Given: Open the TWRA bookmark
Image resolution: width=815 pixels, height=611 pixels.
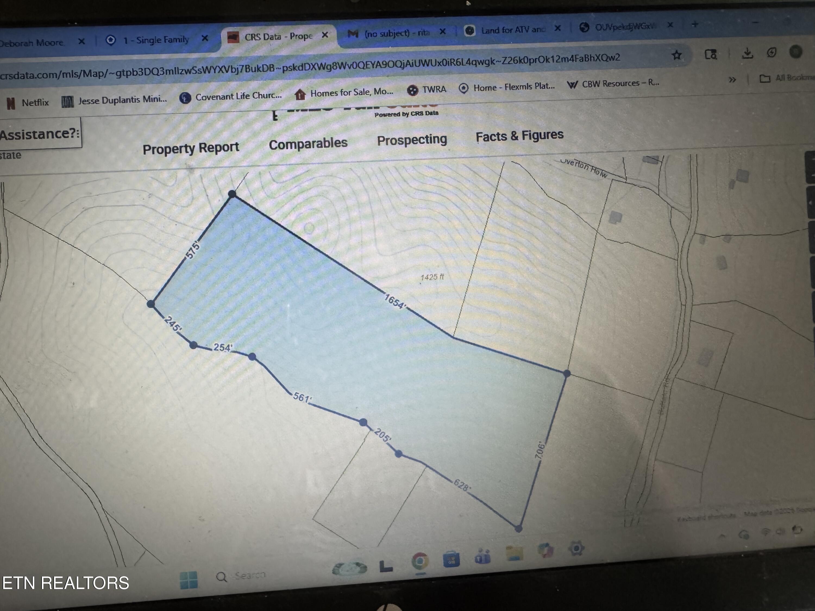Looking at the screenshot, I should pyautogui.click(x=427, y=90).
